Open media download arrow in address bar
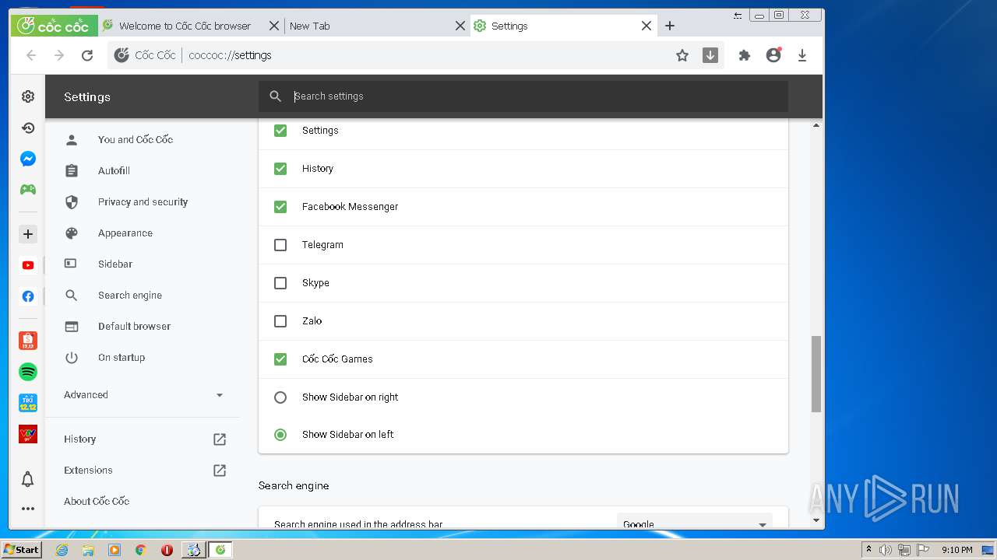Image resolution: width=997 pixels, height=560 pixels. click(x=710, y=55)
